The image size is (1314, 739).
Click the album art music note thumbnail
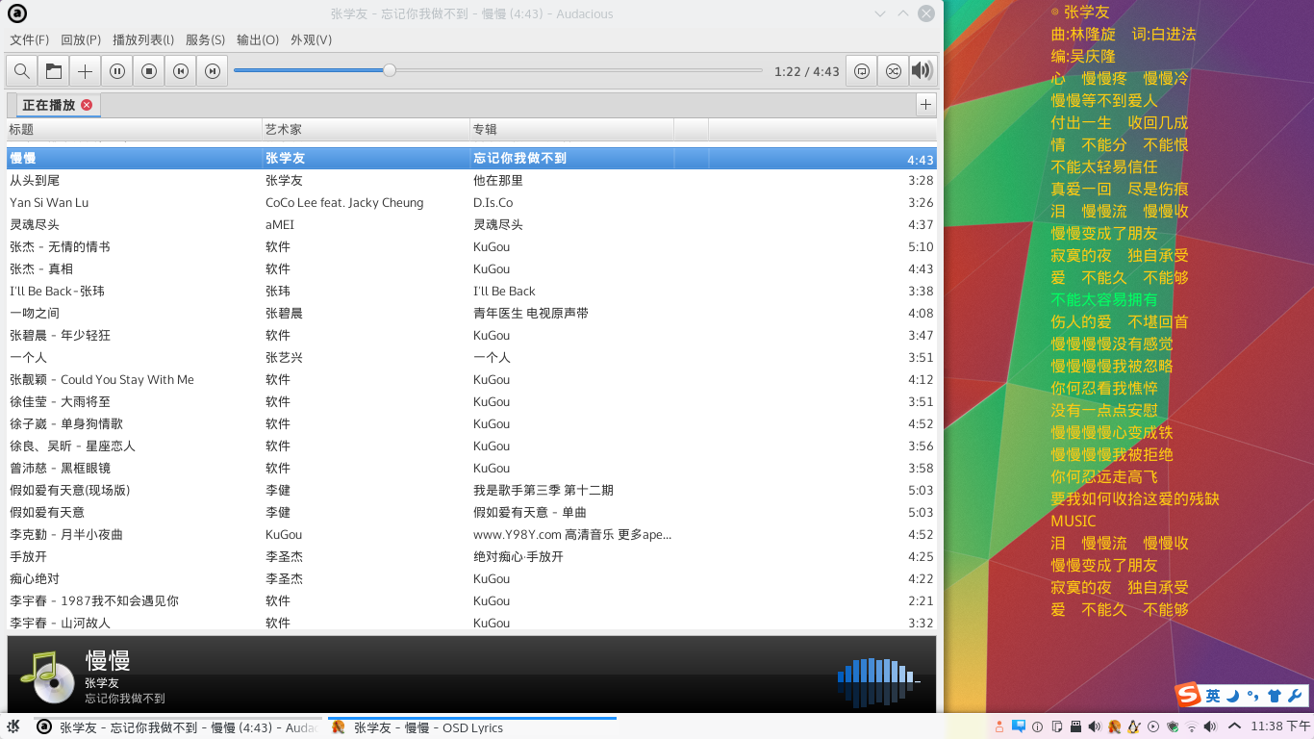pyautogui.click(x=47, y=676)
